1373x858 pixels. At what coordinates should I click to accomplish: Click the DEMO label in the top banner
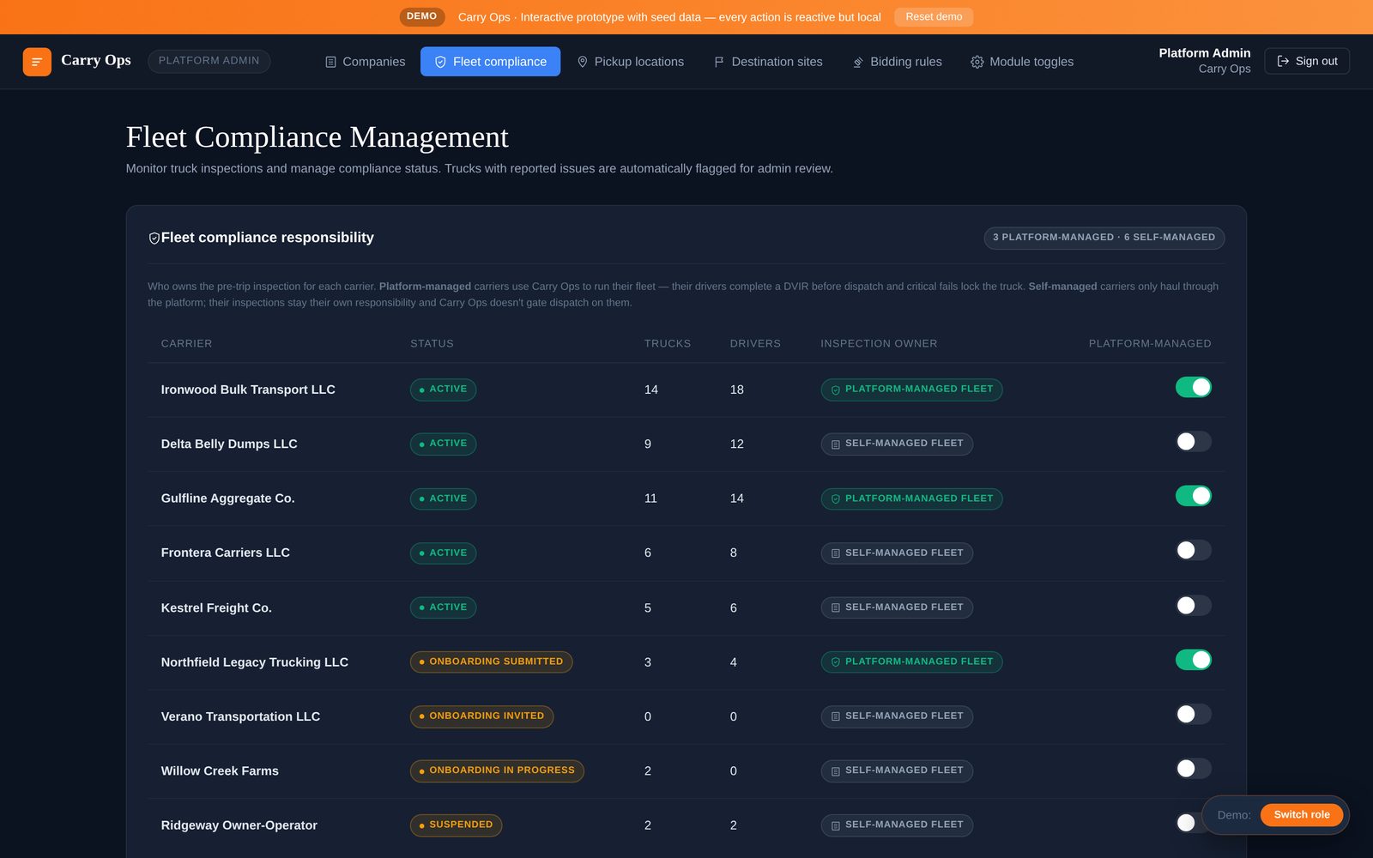pyautogui.click(x=421, y=16)
